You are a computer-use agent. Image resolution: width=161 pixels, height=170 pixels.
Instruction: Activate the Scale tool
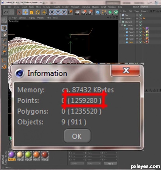click(x=31, y=12)
